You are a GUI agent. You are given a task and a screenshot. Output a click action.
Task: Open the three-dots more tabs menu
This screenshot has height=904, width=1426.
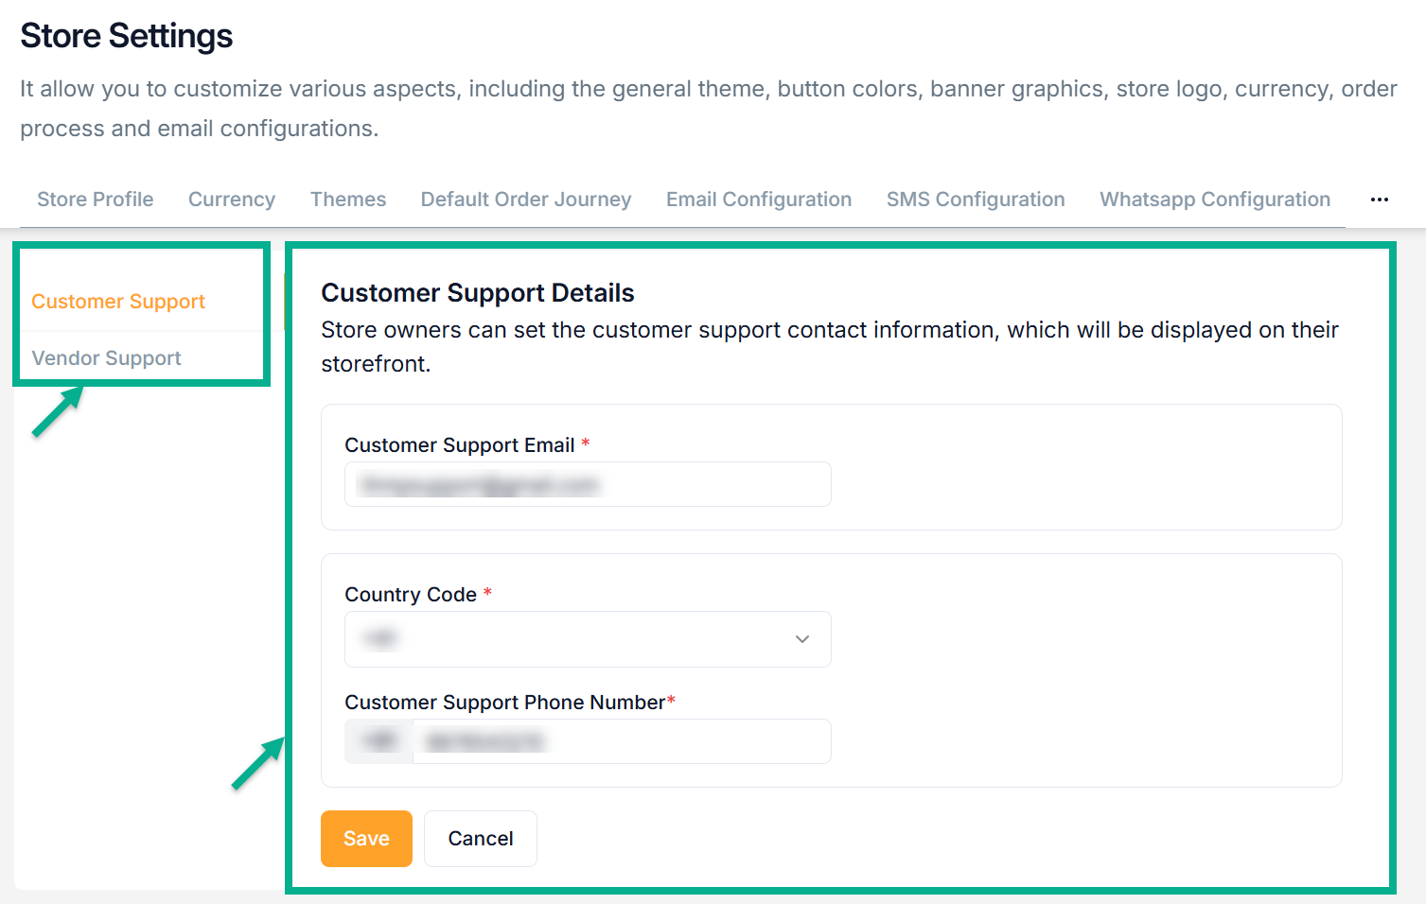click(1379, 200)
